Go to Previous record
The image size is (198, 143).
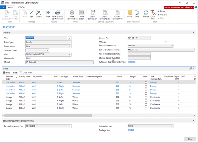(162, 15)
